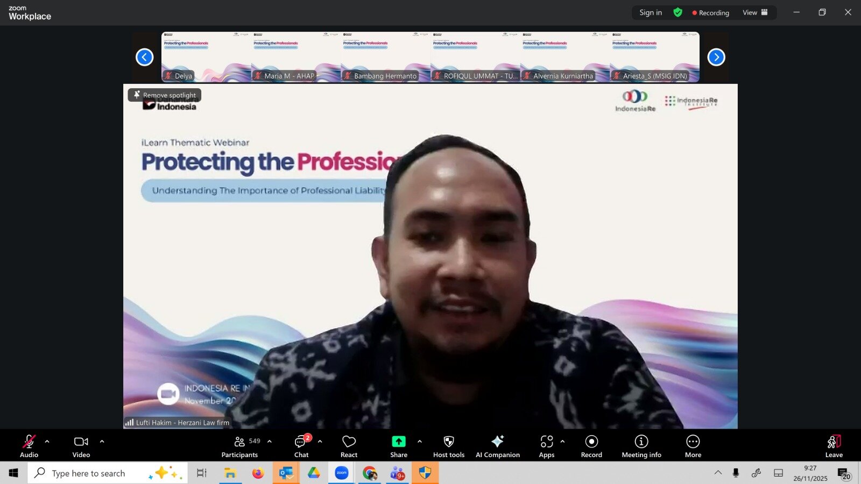Open the View layout menu
Screen dimensions: 861x484
755,12
